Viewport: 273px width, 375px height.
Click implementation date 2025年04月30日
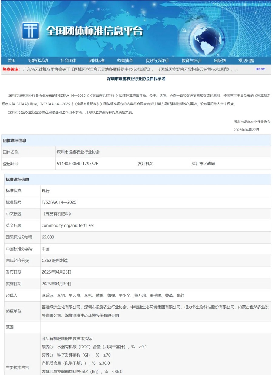56,284
